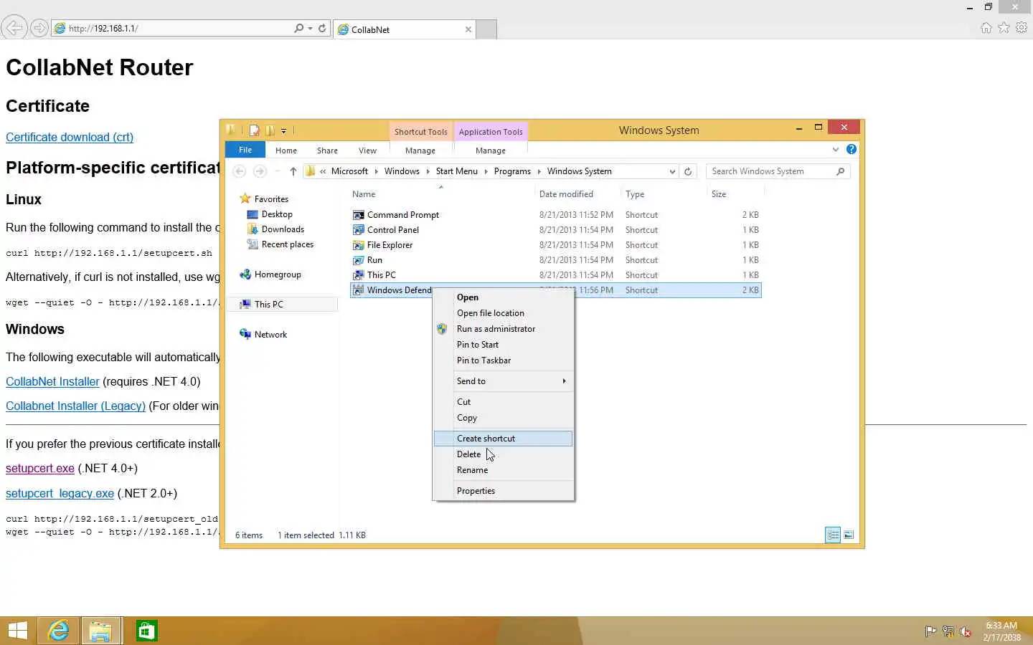Image resolution: width=1033 pixels, height=645 pixels.
Task: Click the Windows Start button
Action: click(17, 631)
